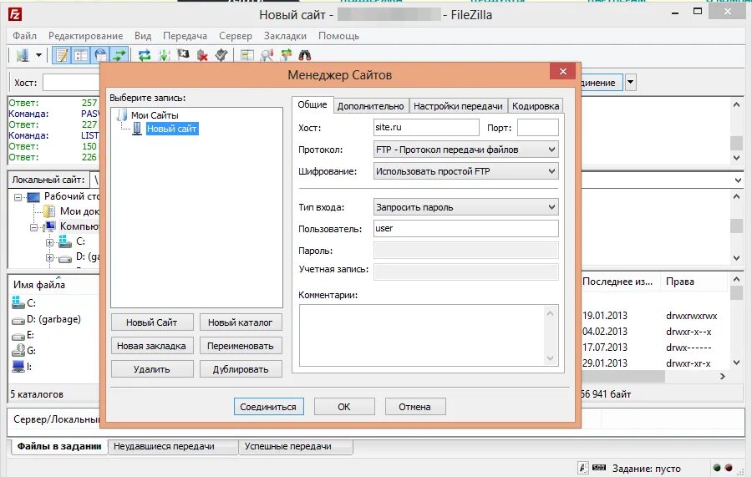Click the Порт input field

point(537,128)
